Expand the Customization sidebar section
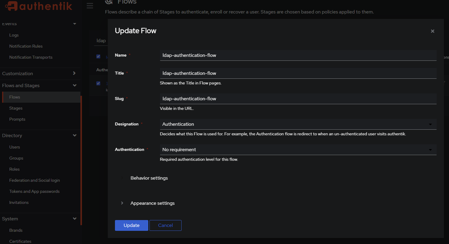The image size is (449, 244). pyautogui.click(x=74, y=73)
